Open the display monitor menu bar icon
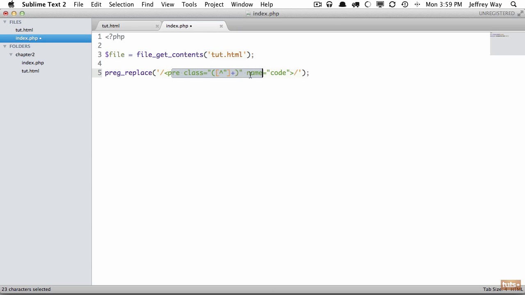The image size is (525, 295). click(380, 5)
